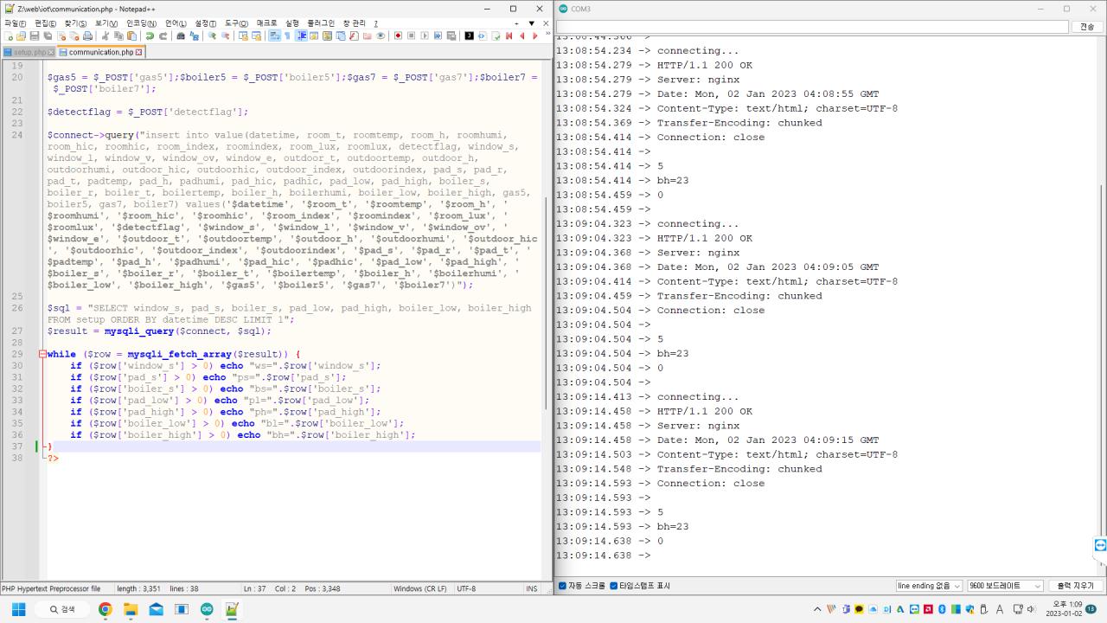Toggle 타임스탬프 표시 checkbox in COM3

613,586
